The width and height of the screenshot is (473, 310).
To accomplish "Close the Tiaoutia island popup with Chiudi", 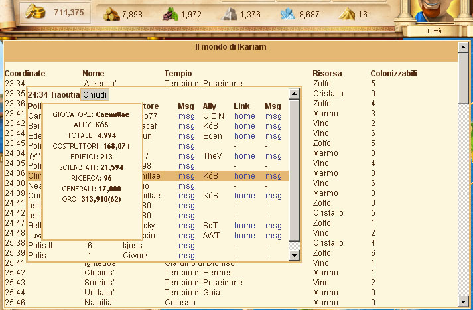I will pos(95,95).
